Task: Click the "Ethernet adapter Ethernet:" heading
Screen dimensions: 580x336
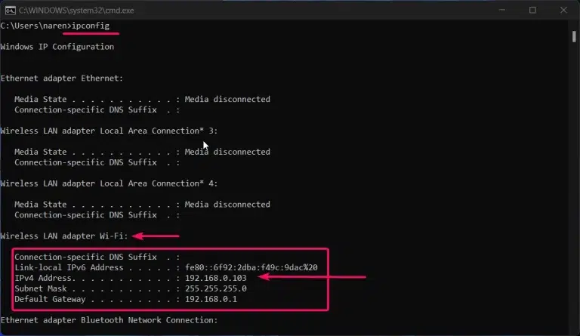Action: 62,78
